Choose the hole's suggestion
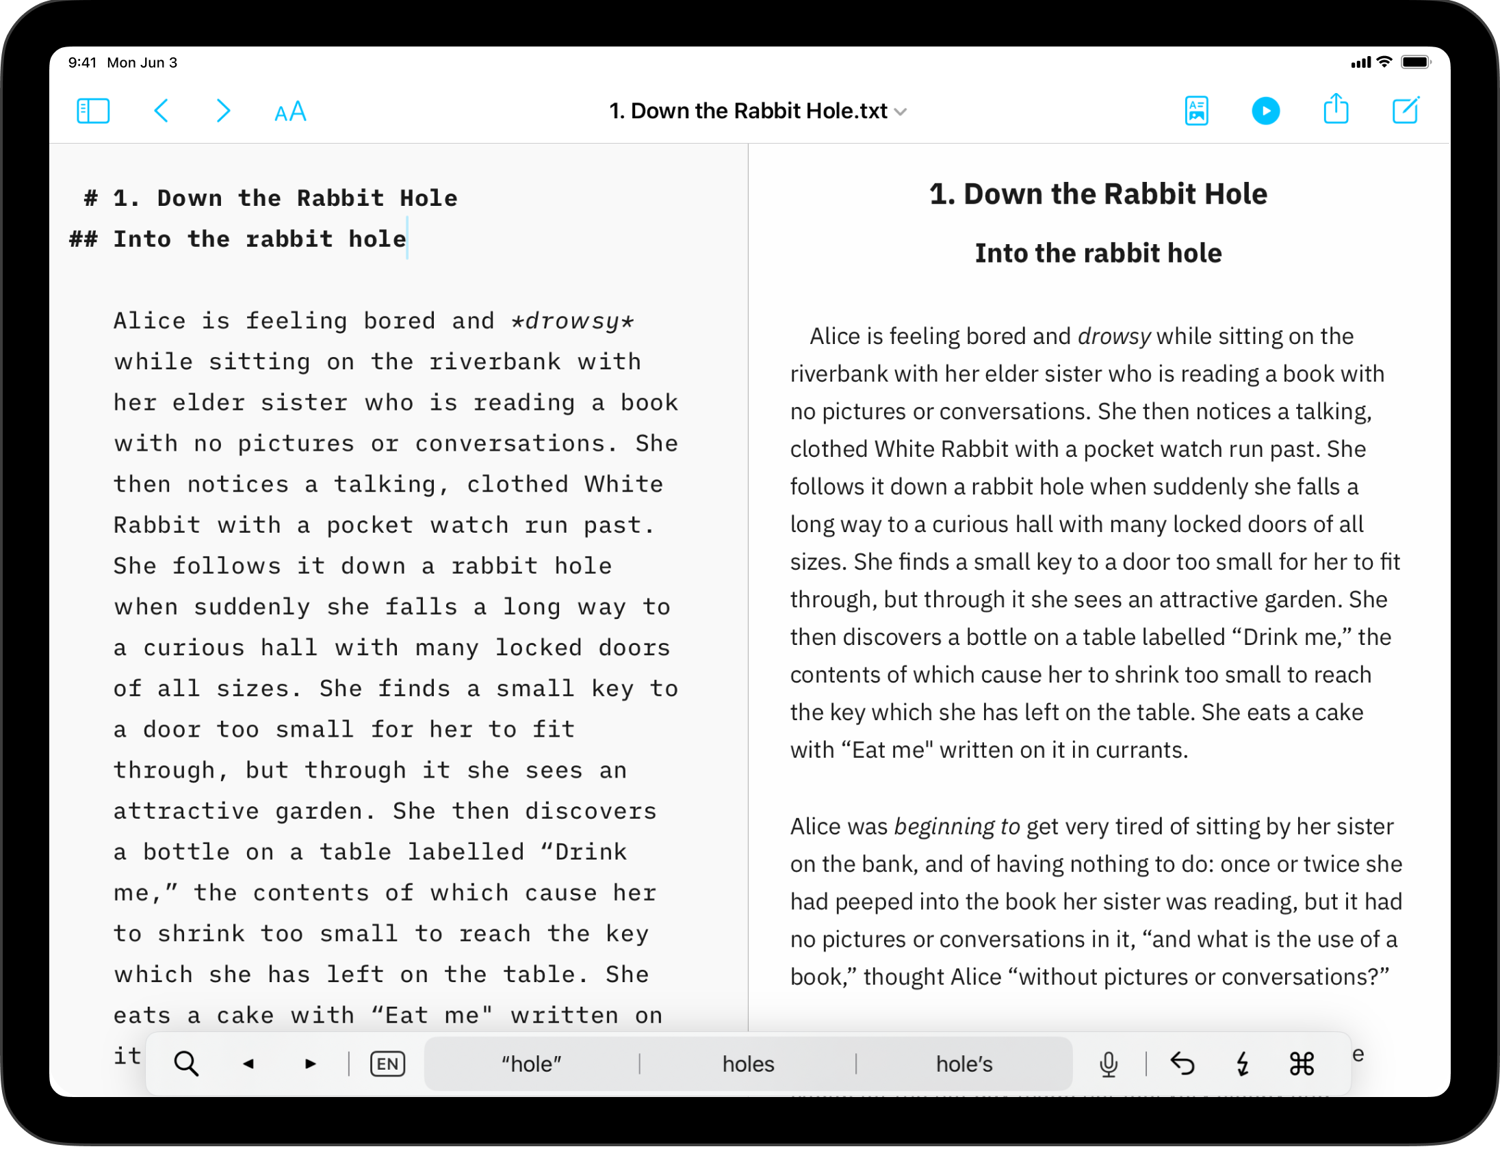This screenshot has height=1149, width=1500. pos(964,1064)
